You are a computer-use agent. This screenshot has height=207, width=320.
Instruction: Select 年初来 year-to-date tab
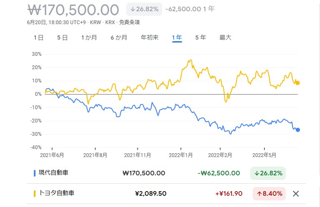point(150,37)
